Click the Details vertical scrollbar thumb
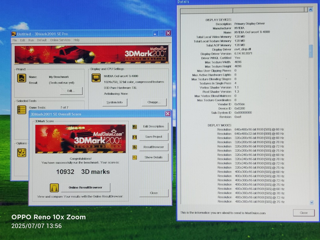This screenshot has width=320, height=240. 311,51
